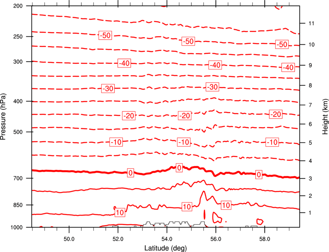
Task: Select the 1000 pressure tick label
Action: pos(17,227)
